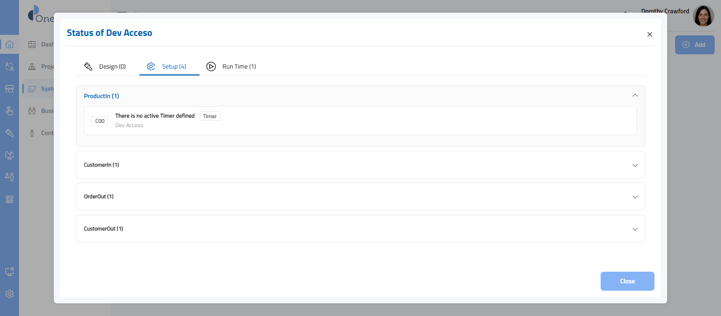
Task: Close the Status of Dev Acceso dialog with X
Action: pyautogui.click(x=650, y=34)
